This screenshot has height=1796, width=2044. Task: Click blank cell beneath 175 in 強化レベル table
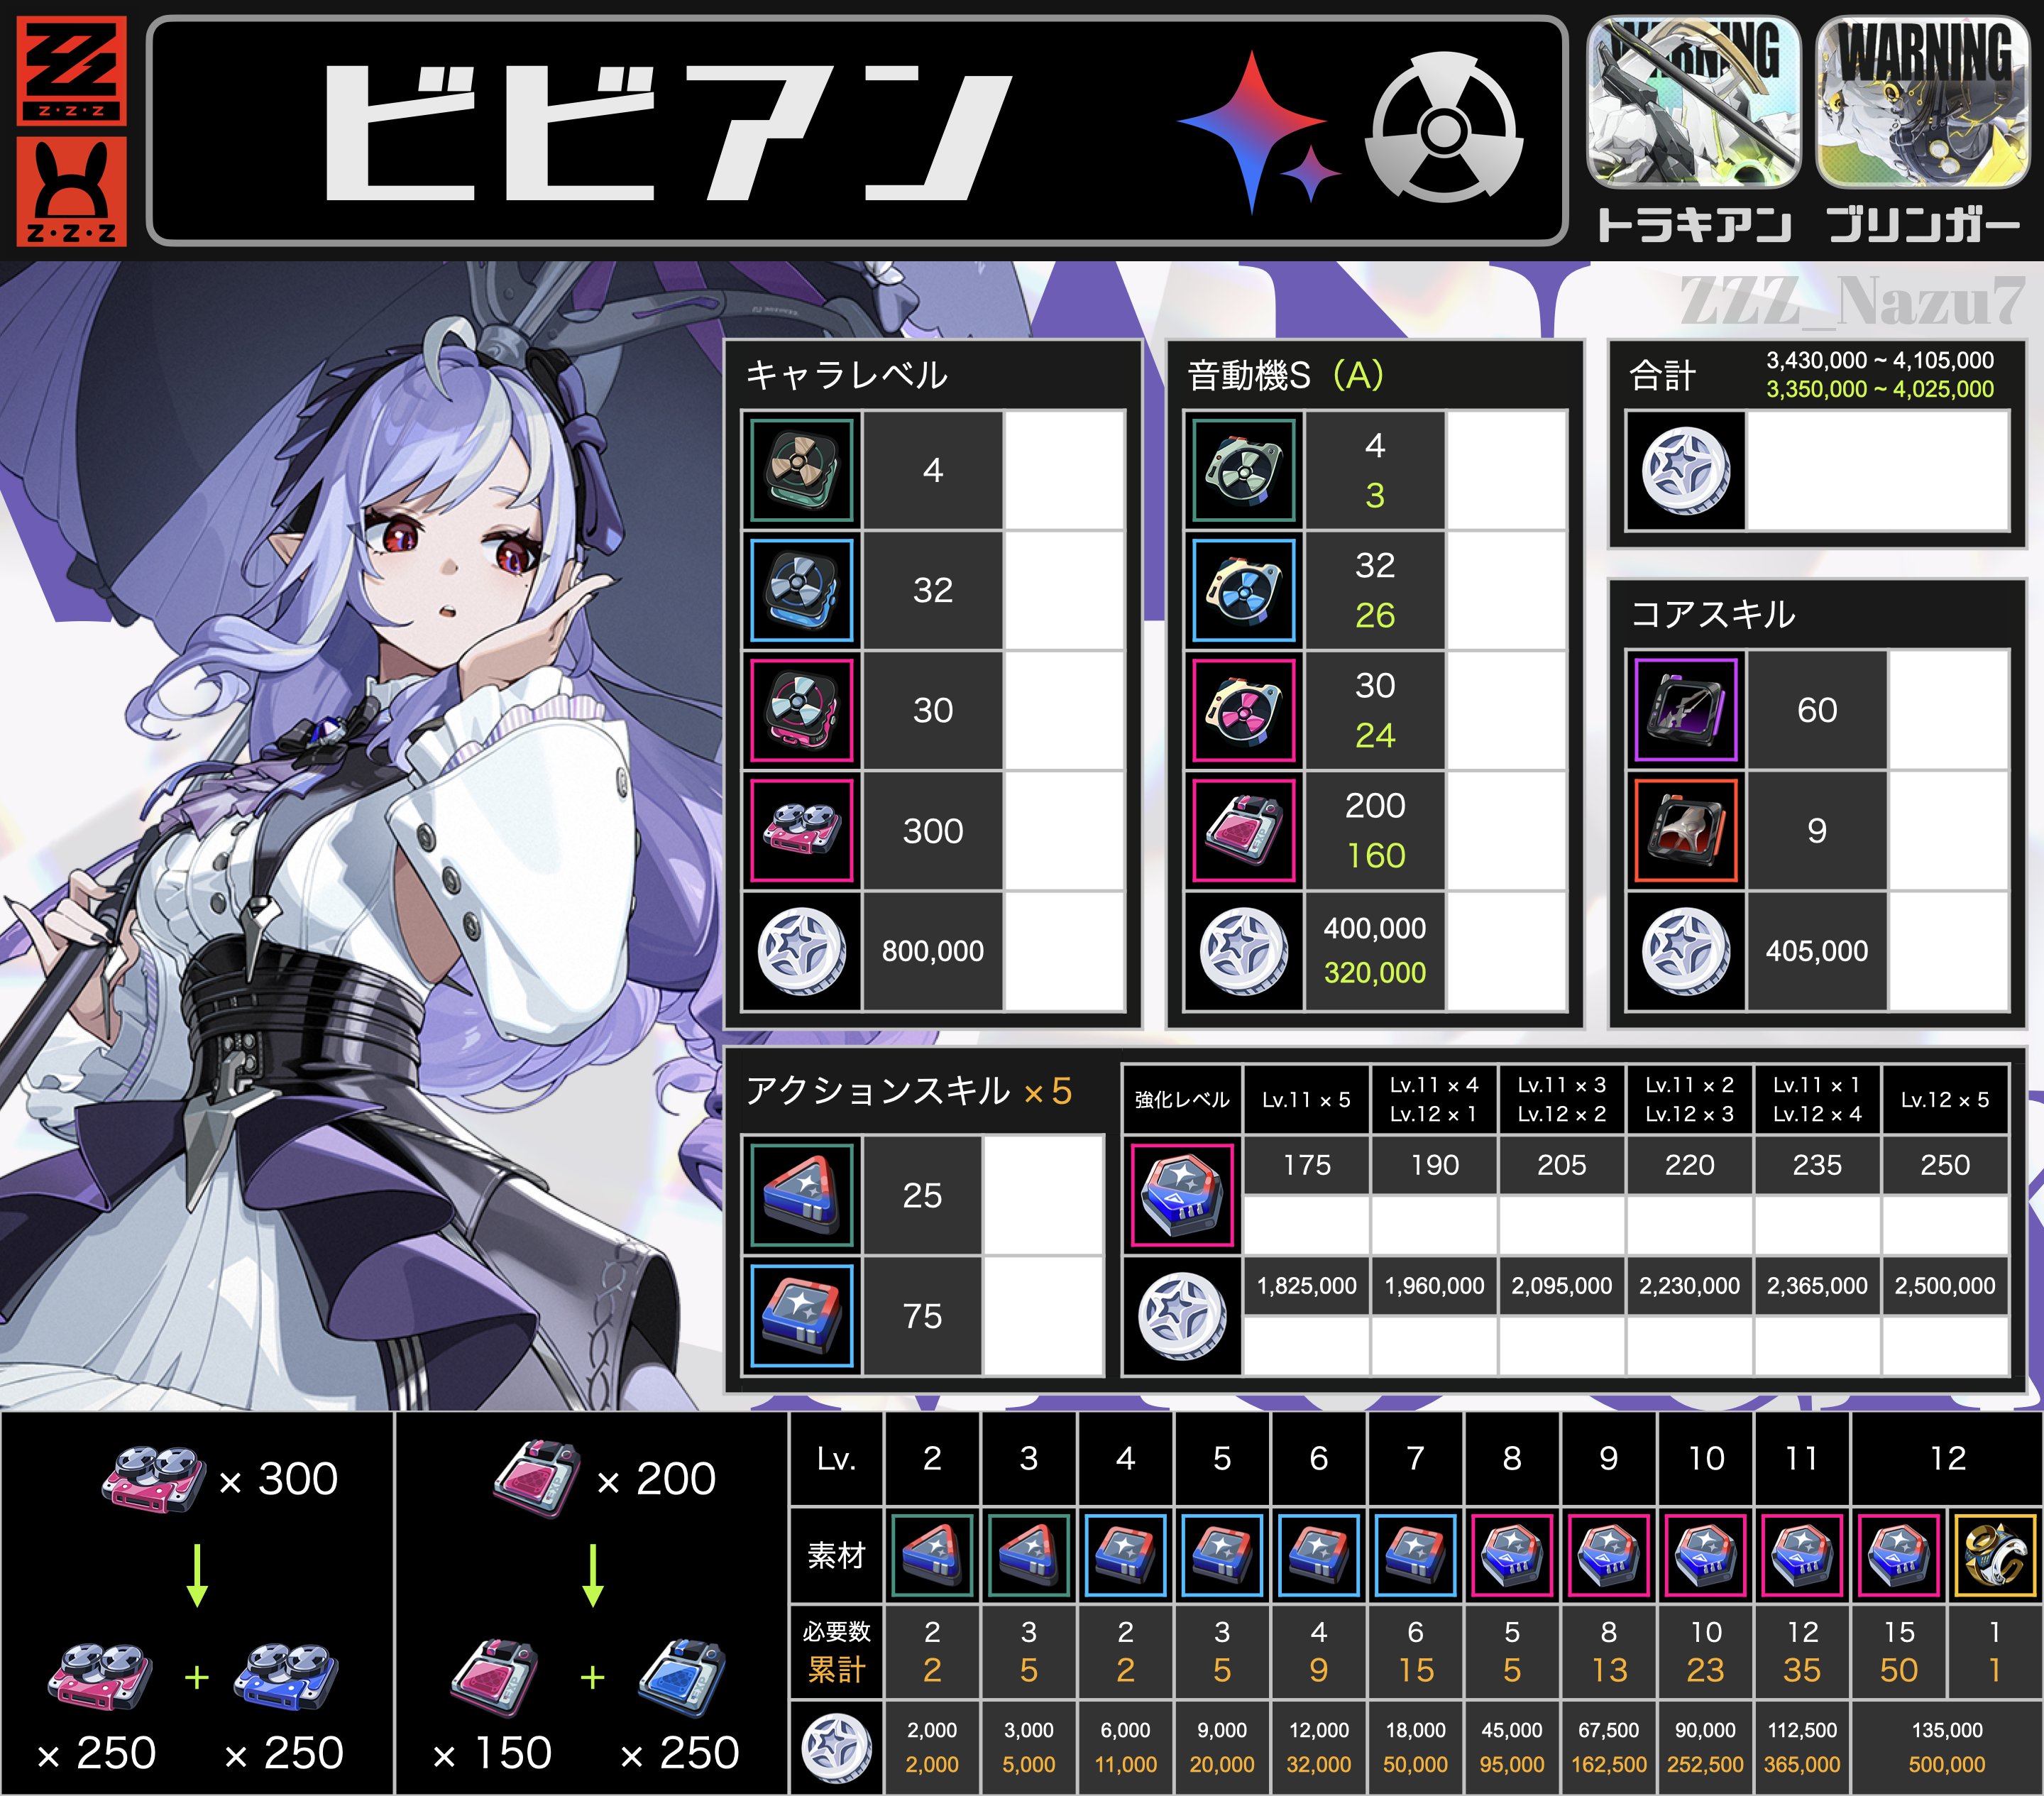click(x=1306, y=1225)
